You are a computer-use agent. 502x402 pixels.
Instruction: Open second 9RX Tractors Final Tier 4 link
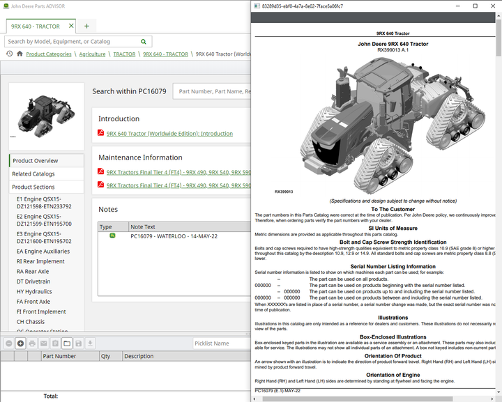(178, 185)
